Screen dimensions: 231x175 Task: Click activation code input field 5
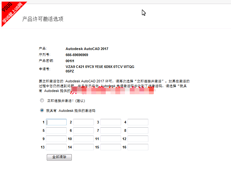[x=56, y=130]
